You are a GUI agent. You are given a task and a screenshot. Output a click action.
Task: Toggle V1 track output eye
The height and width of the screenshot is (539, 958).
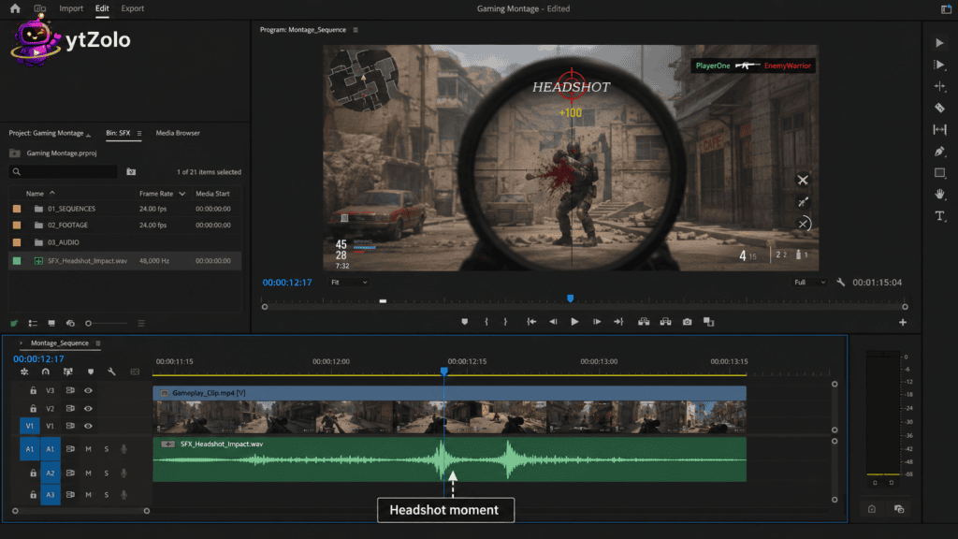pos(88,426)
